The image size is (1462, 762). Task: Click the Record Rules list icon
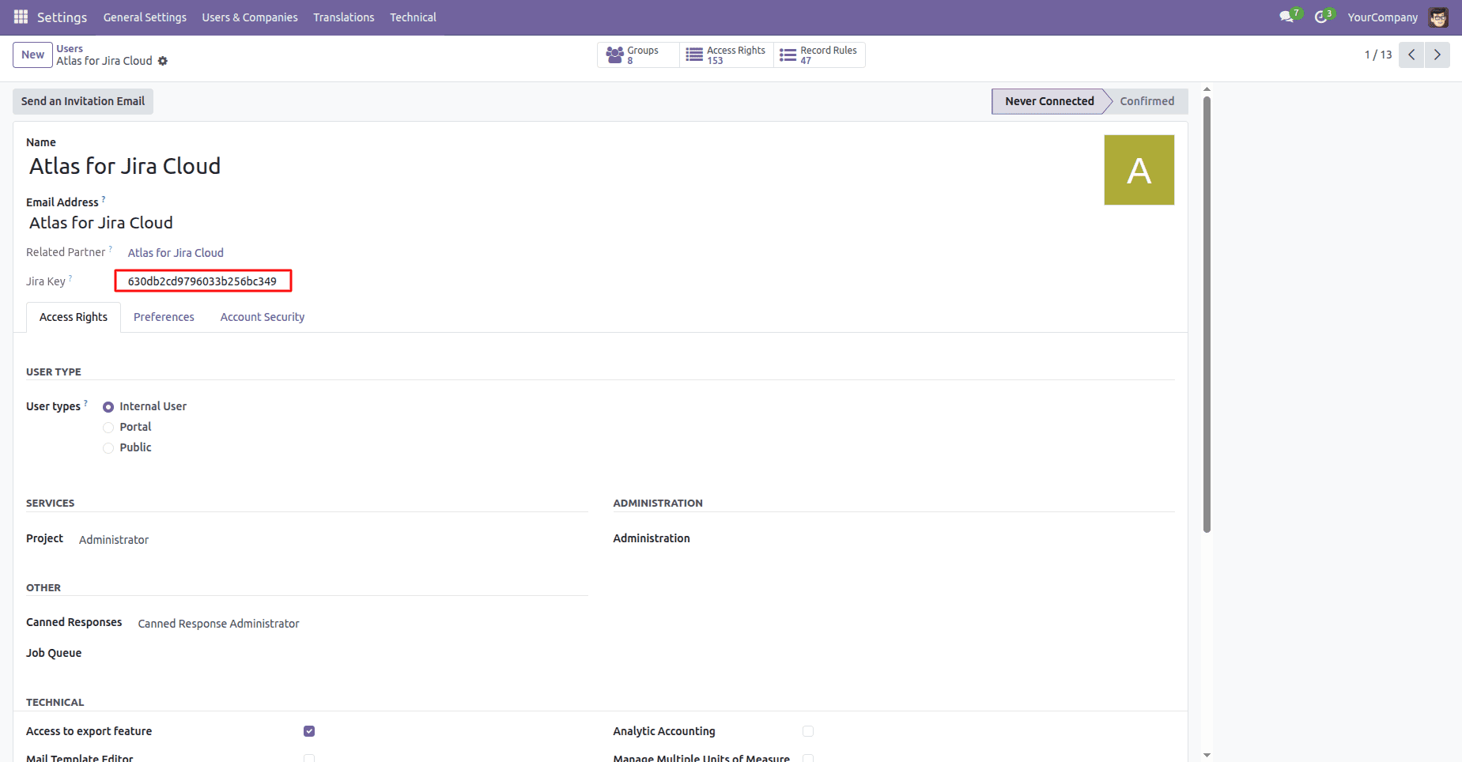(x=788, y=55)
